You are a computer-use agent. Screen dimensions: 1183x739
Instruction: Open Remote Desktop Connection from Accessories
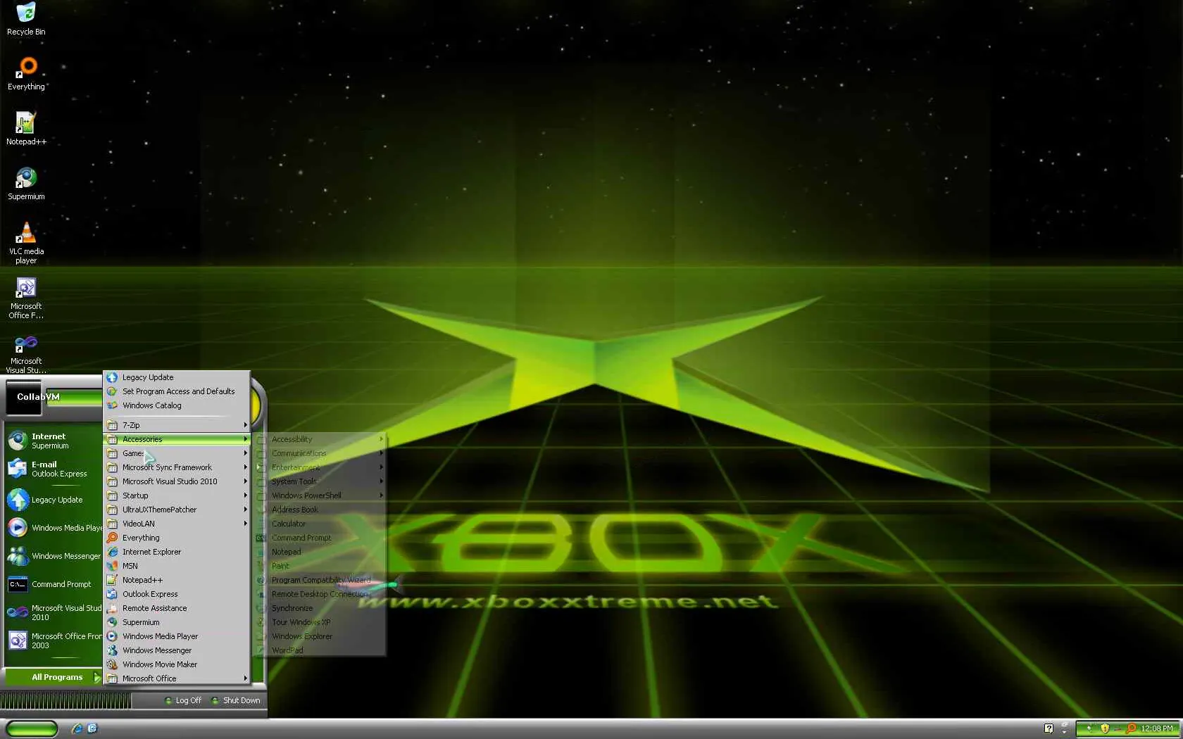pos(320,594)
